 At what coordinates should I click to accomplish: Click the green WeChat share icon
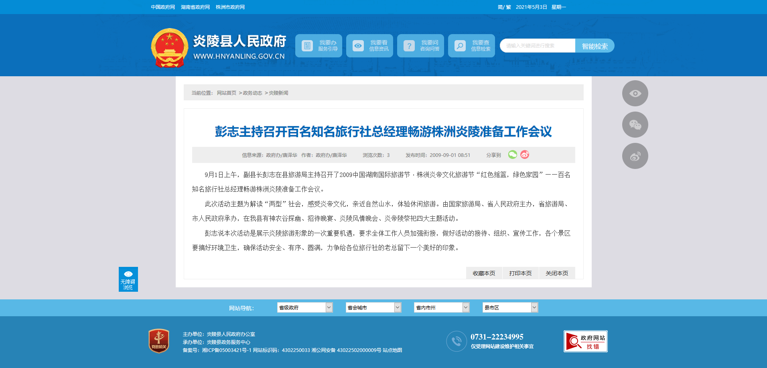click(512, 155)
